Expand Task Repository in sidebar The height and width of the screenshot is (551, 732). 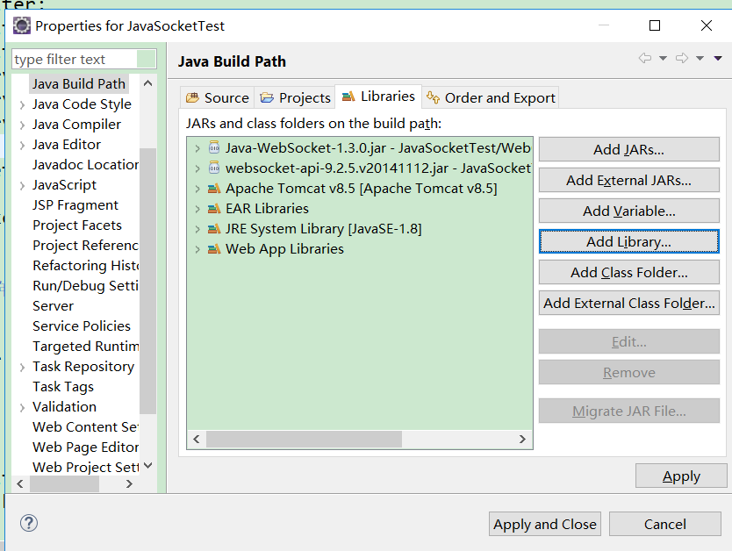22,367
